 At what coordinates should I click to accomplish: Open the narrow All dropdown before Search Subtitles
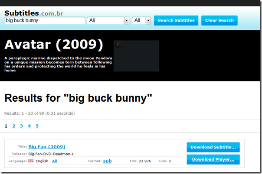coord(141,20)
